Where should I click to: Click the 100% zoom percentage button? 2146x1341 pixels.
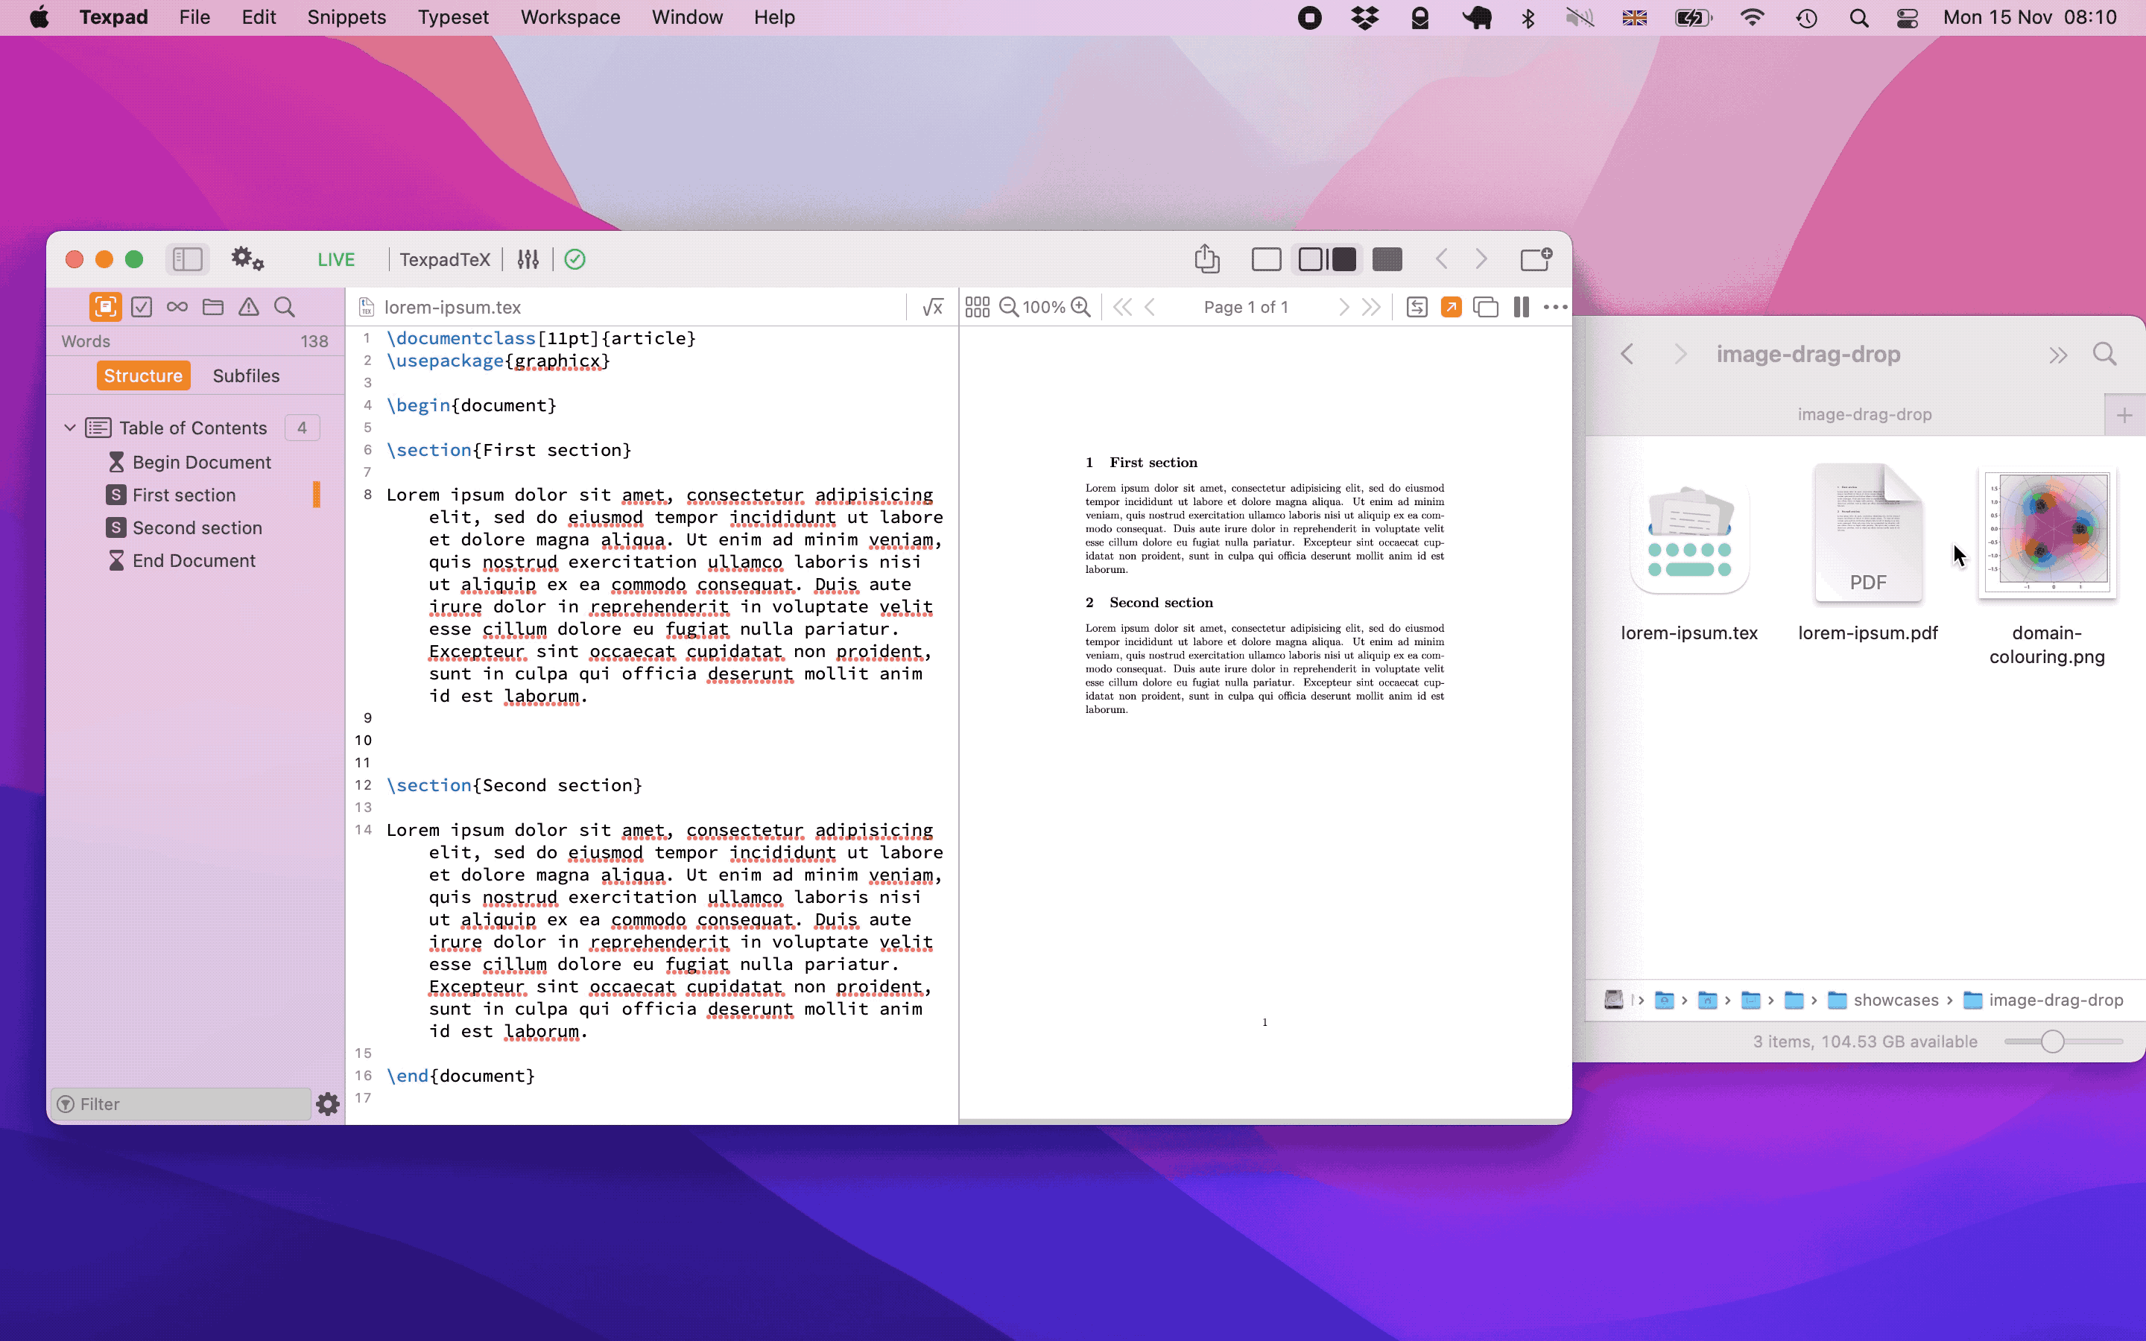1045,306
